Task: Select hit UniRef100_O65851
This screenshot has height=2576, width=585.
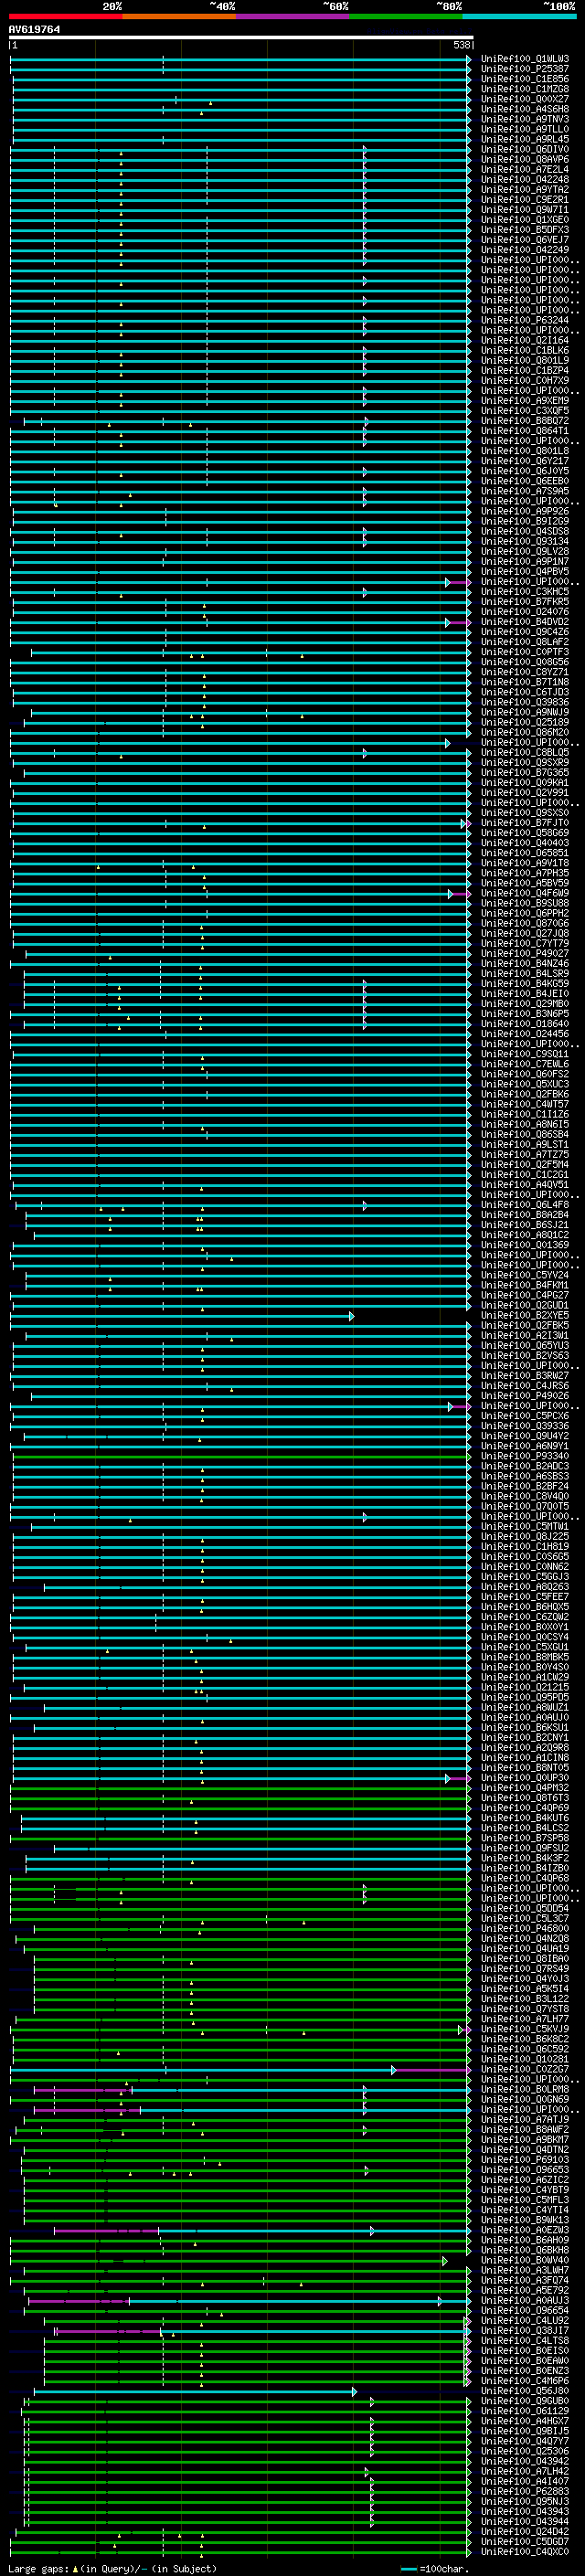Action: click(525, 852)
